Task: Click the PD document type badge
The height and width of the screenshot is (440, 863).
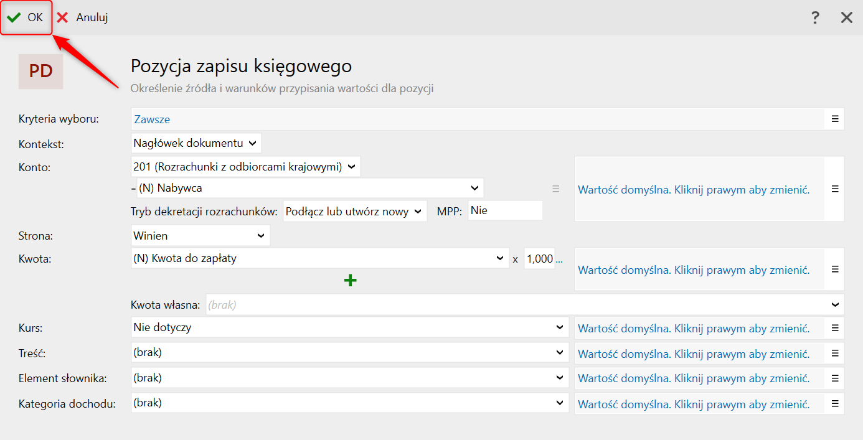Action: click(40, 72)
